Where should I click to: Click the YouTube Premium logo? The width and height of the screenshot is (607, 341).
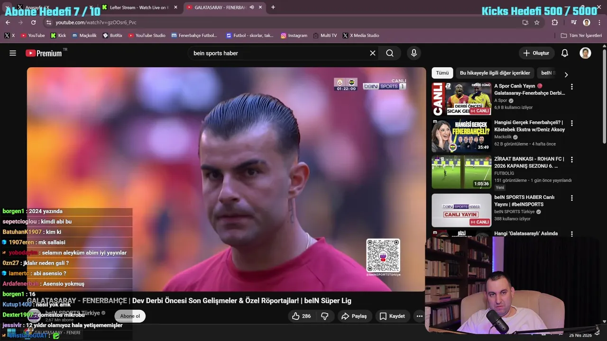[44, 53]
